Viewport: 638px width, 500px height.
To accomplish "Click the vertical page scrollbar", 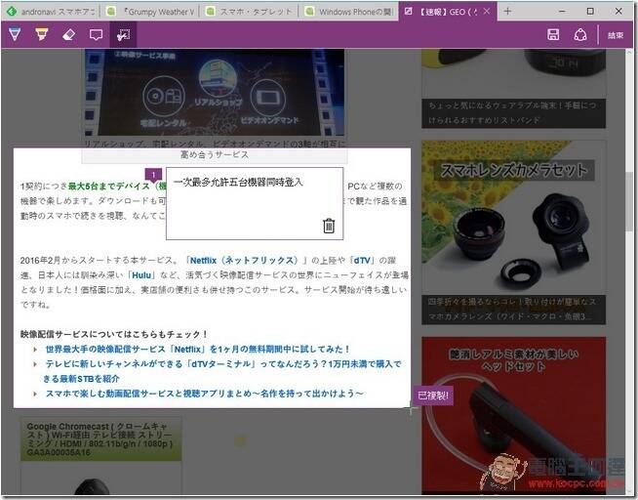I will [629, 200].
